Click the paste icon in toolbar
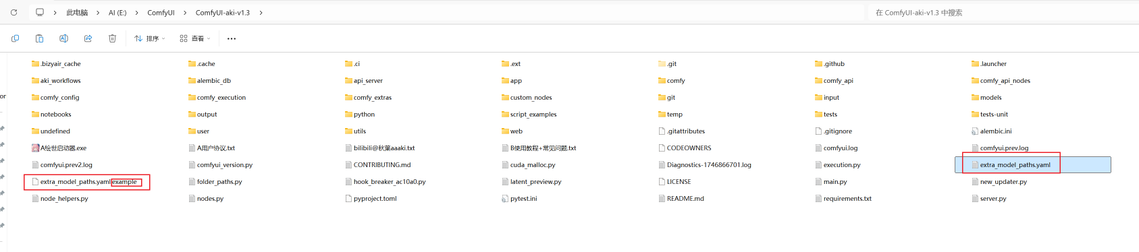Viewport: 1139px width, 252px height. pyautogui.click(x=39, y=38)
